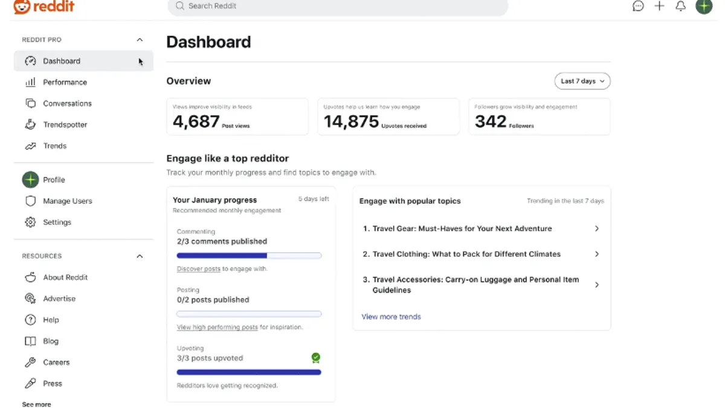Open Dashboard menu item
Viewport: 725px width, 408px height.
[x=83, y=61]
